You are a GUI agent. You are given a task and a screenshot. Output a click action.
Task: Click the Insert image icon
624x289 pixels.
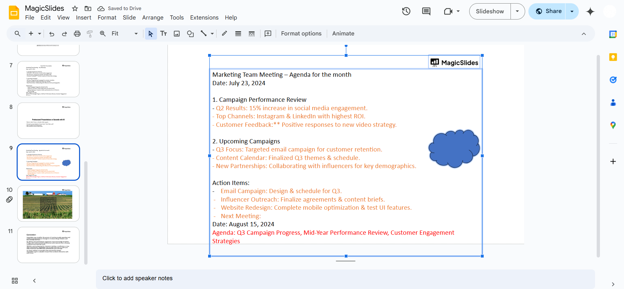(177, 34)
